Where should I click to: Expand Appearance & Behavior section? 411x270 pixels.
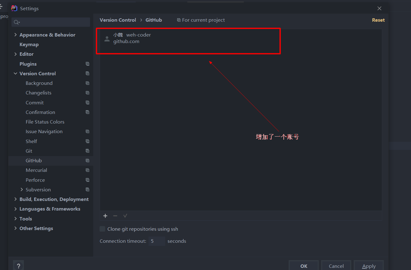[x=15, y=35]
